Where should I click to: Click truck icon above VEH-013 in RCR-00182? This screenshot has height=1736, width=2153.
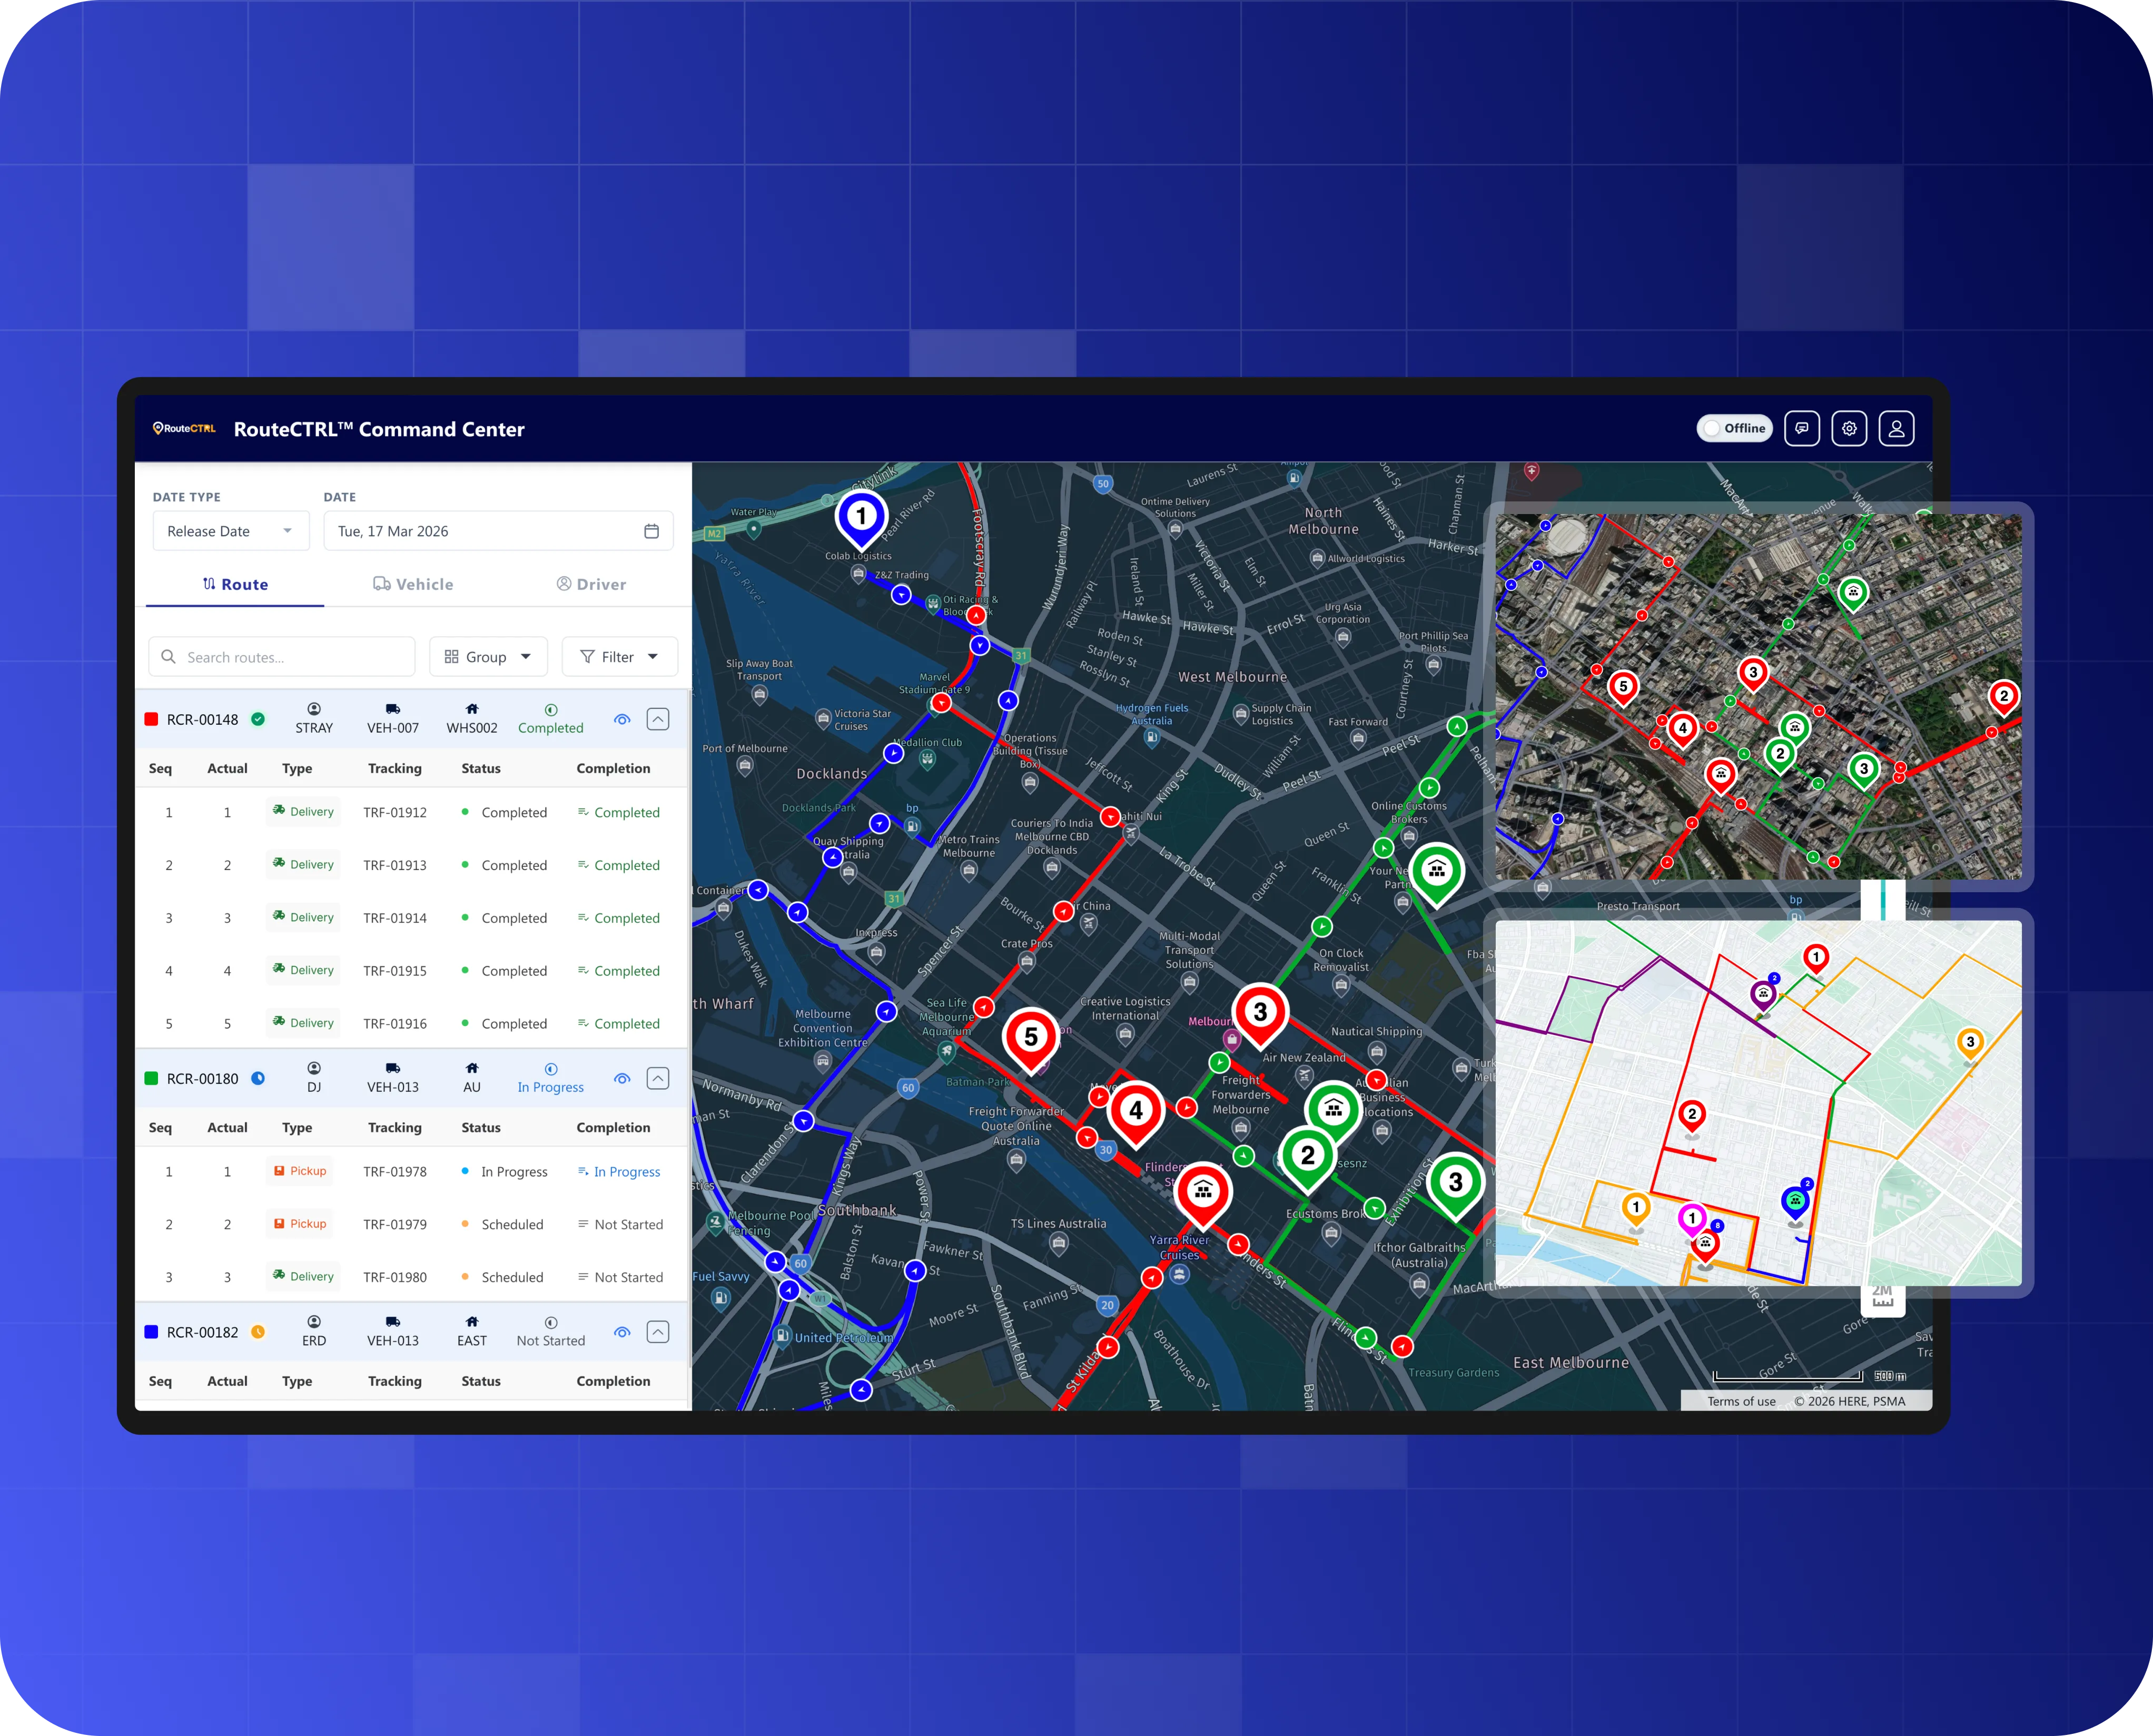[x=393, y=1321]
